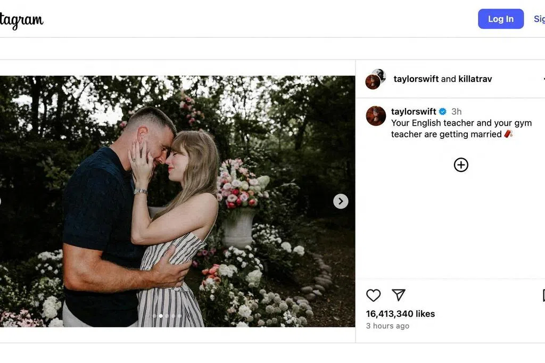The width and height of the screenshot is (545, 363).
Task: Open taylorswift's profile picture beside the caption
Action: (x=376, y=115)
